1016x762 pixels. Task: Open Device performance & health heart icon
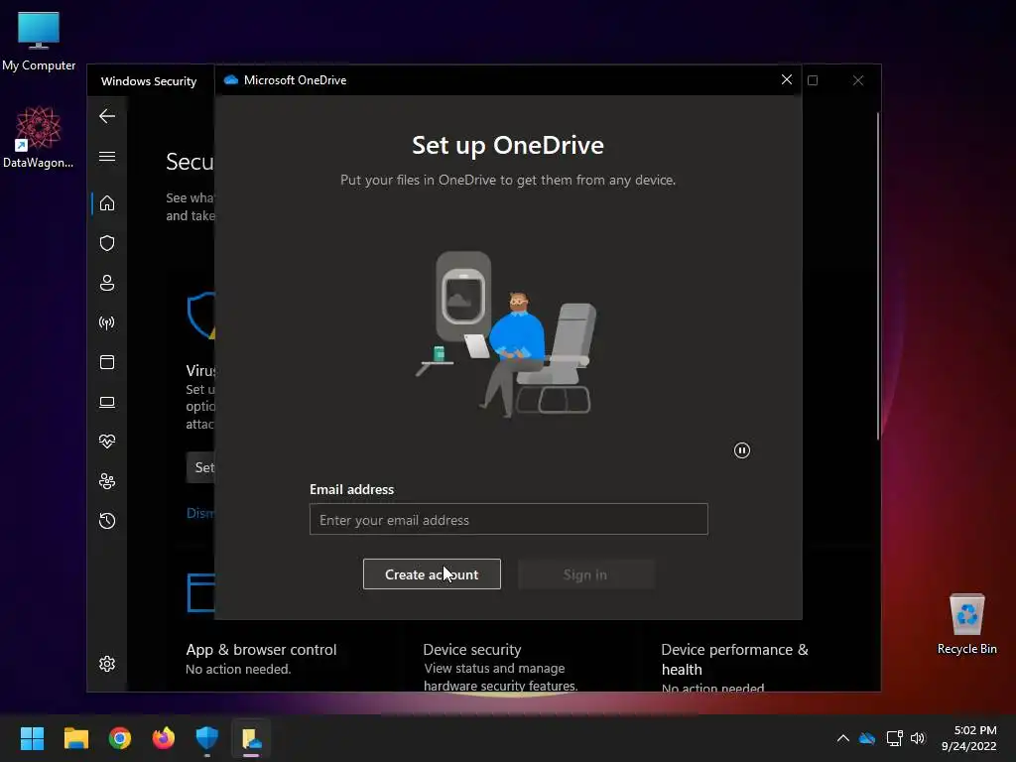(107, 442)
